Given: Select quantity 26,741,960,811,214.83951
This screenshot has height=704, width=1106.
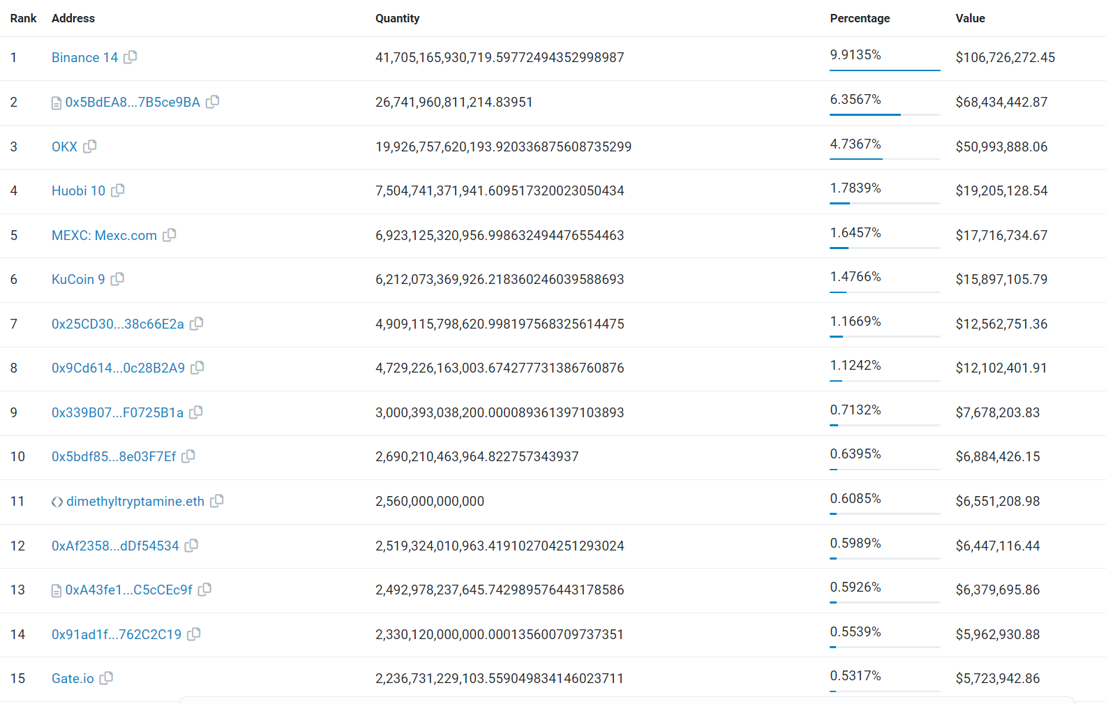Looking at the screenshot, I should coord(454,102).
